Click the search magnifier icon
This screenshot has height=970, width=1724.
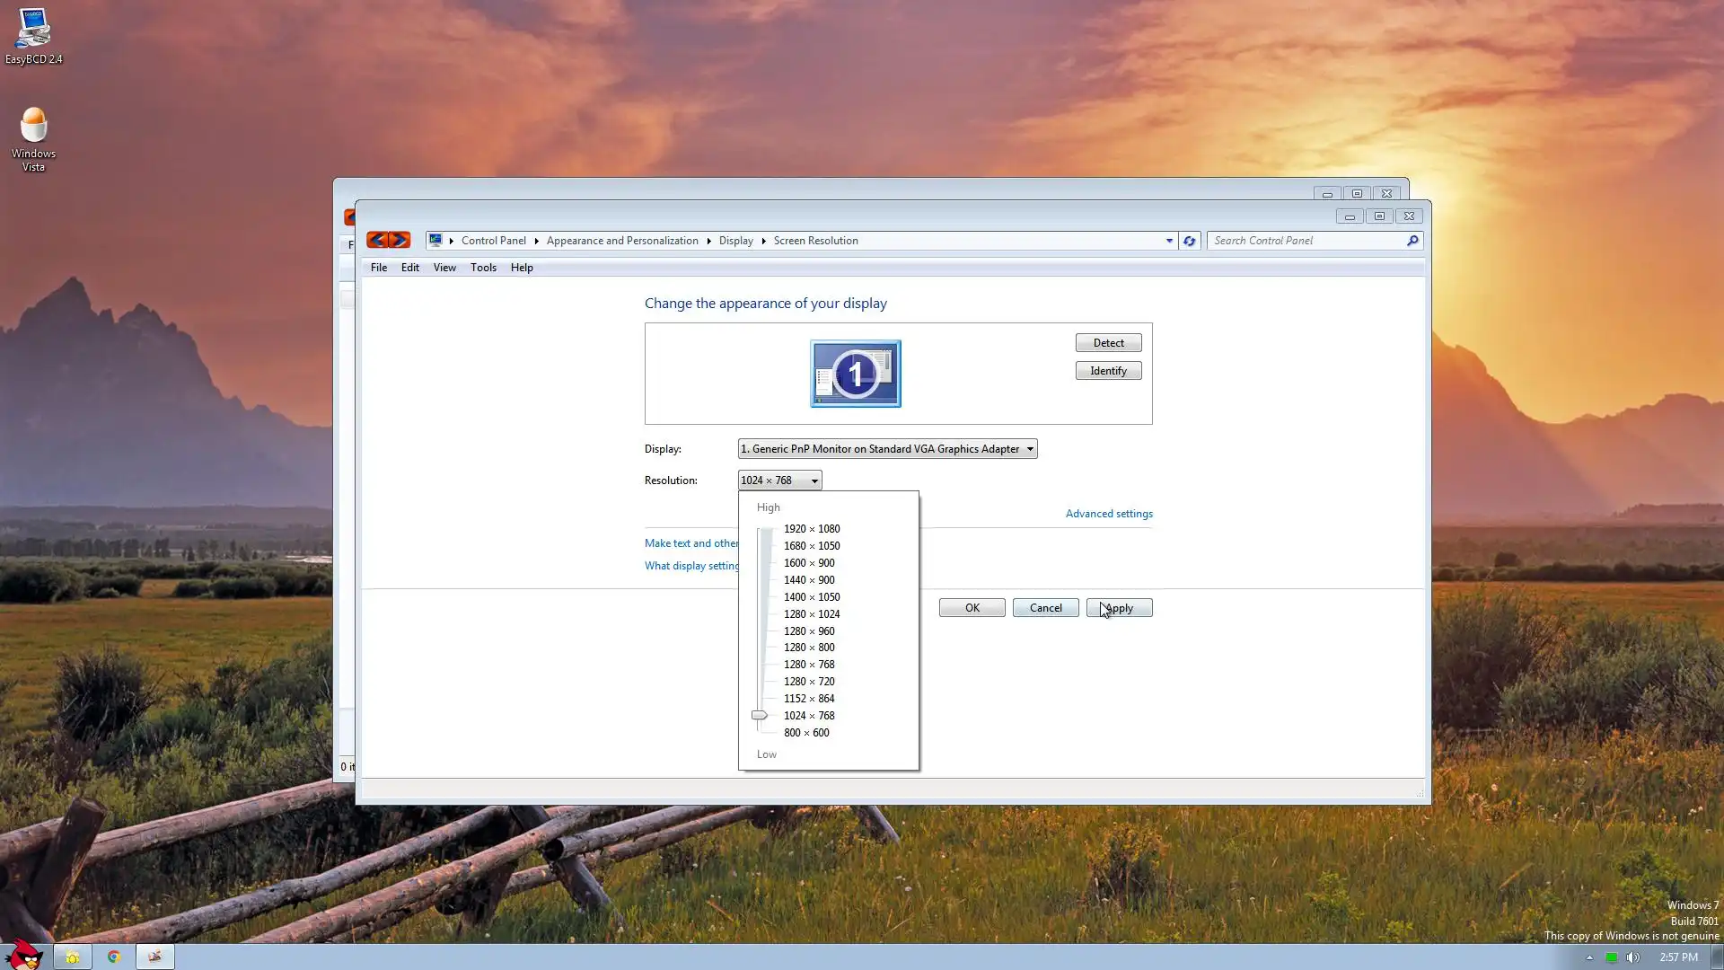coord(1412,241)
